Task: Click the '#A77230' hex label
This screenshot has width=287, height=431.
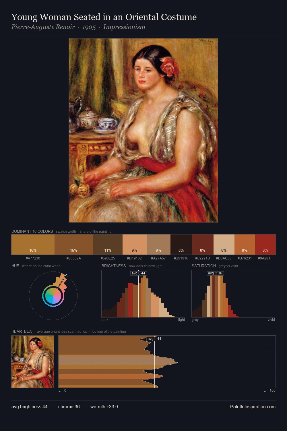Action: point(33,258)
